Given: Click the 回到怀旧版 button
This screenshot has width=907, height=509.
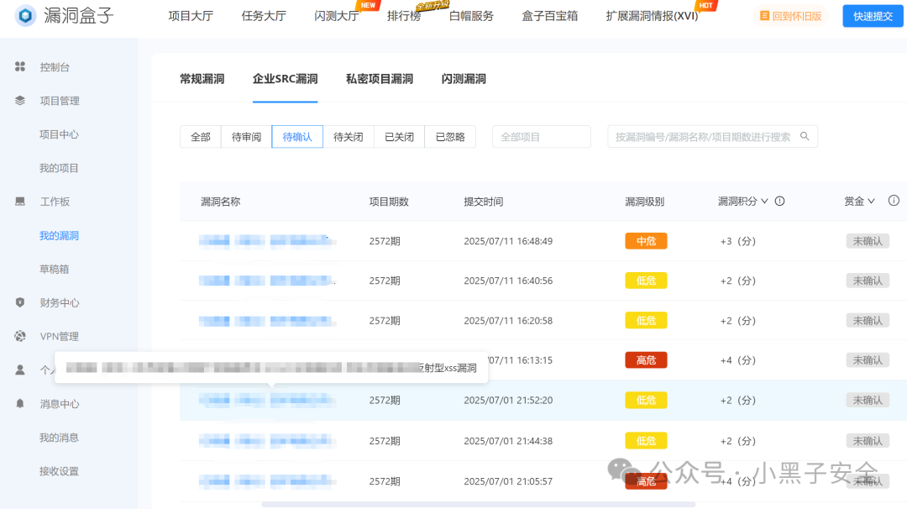Looking at the screenshot, I should [791, 16].
